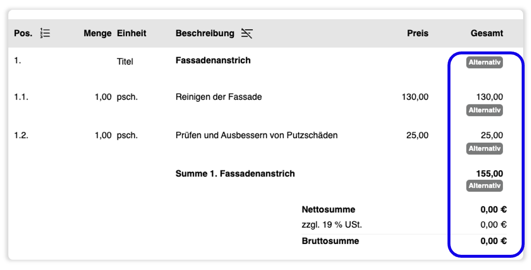Edit Prüfen und Ausbessern von Putzschäden text

click(x=256, y=136)
